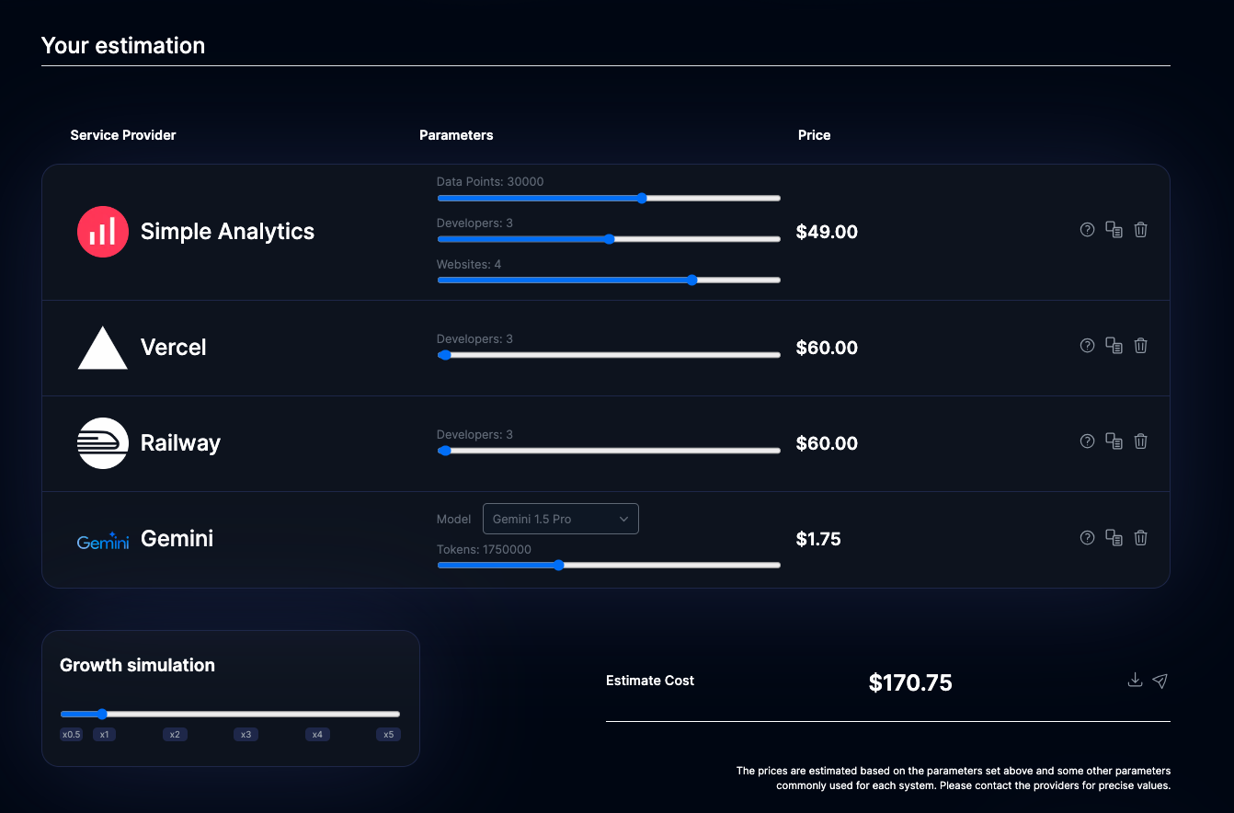Delete the Vercel service row
The height and width of the screenshot is (813, 1234).
[1140, 345]
